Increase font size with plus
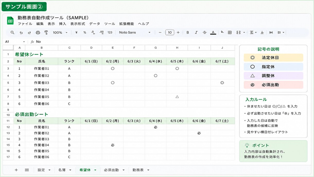 178,32
